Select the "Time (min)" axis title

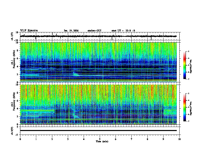click(102, 141)
